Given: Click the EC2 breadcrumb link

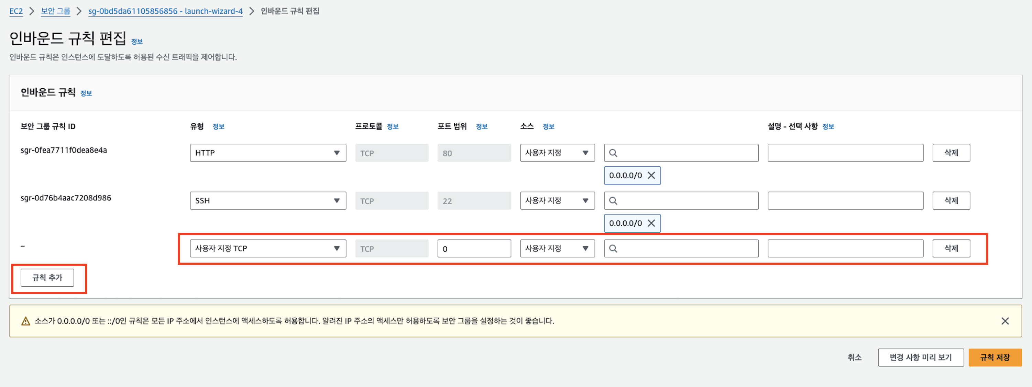Looking at the screenshot, I should click(16, 11).
